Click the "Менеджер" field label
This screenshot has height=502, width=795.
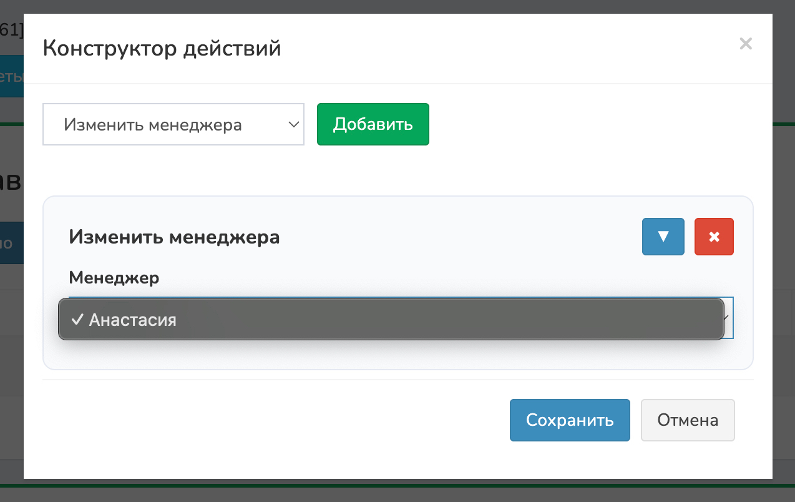click(x=114, y=277)
